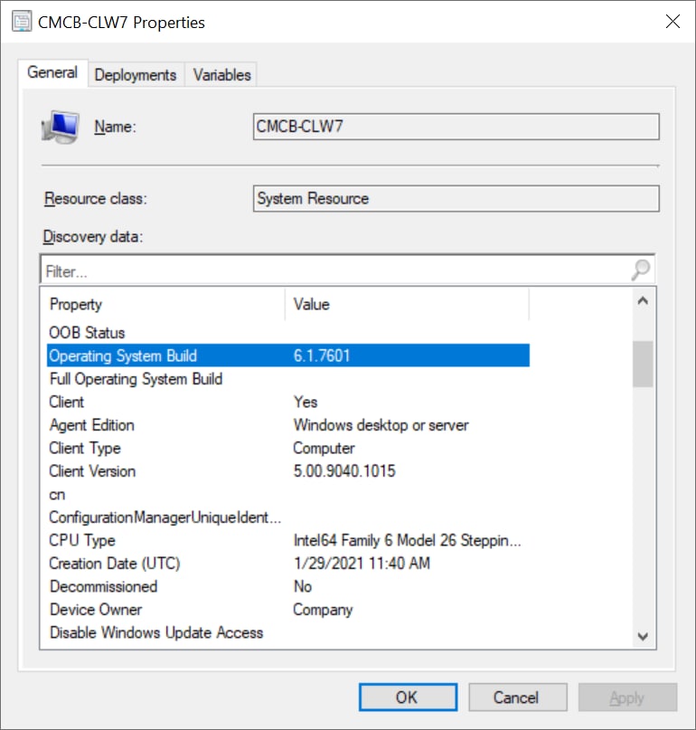The image size is (696, 730).
Task: Click the No value for Decommissioned
Action: 303,586
